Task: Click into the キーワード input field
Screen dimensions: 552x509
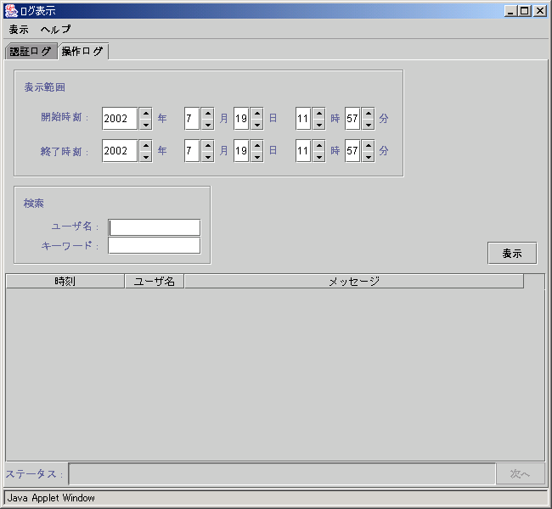Action: coord(155,245)
